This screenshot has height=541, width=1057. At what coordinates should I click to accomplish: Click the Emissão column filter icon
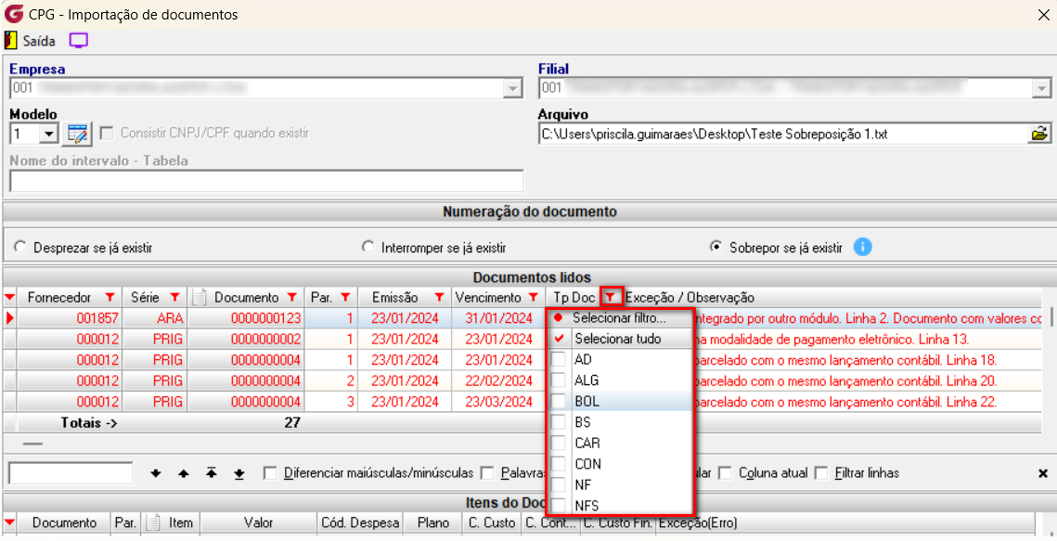(439, 297)
